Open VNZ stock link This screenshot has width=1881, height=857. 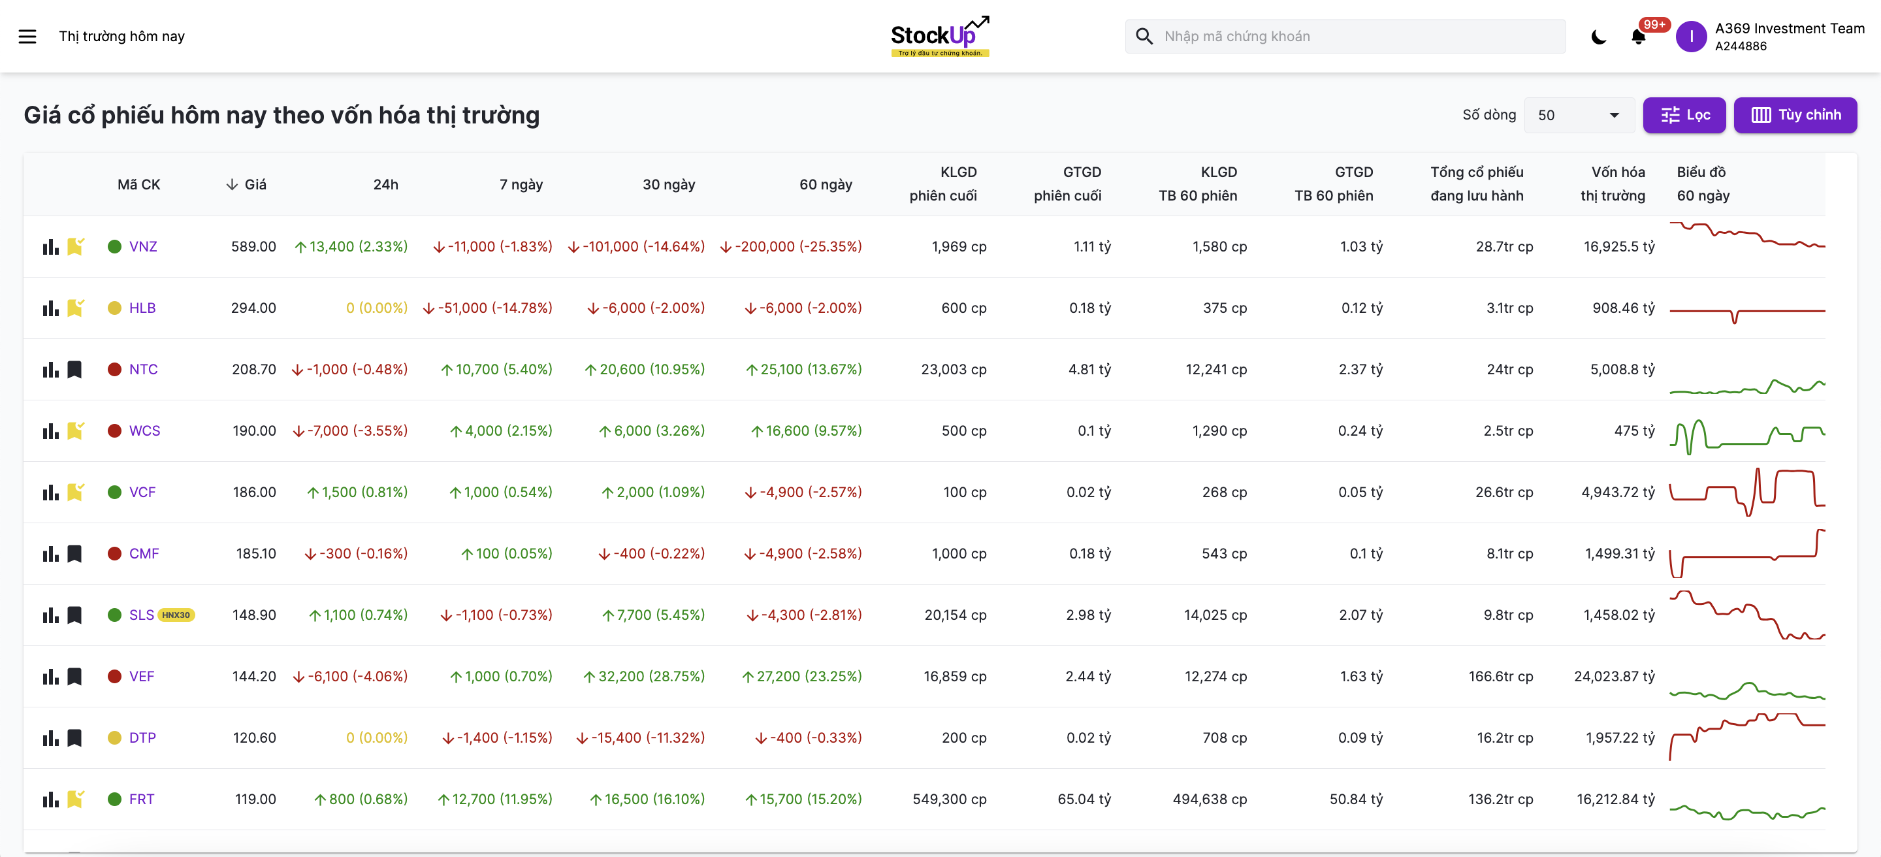[143, 247]
